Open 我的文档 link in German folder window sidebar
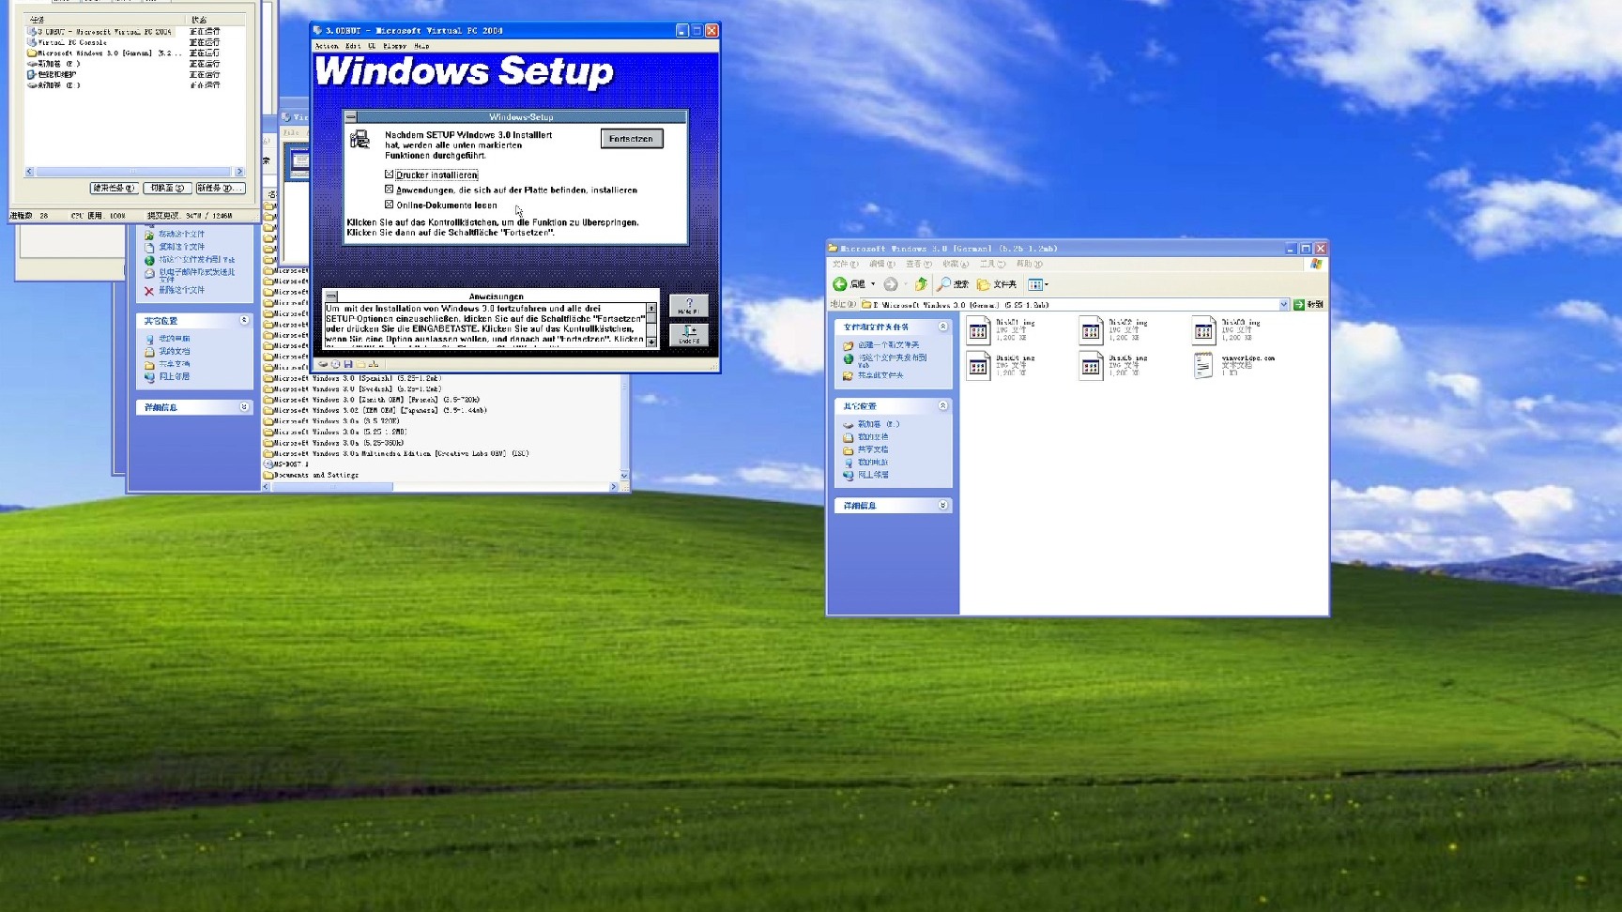The width and height of the screenshot is (1622, 912). (x=873, y=437)
